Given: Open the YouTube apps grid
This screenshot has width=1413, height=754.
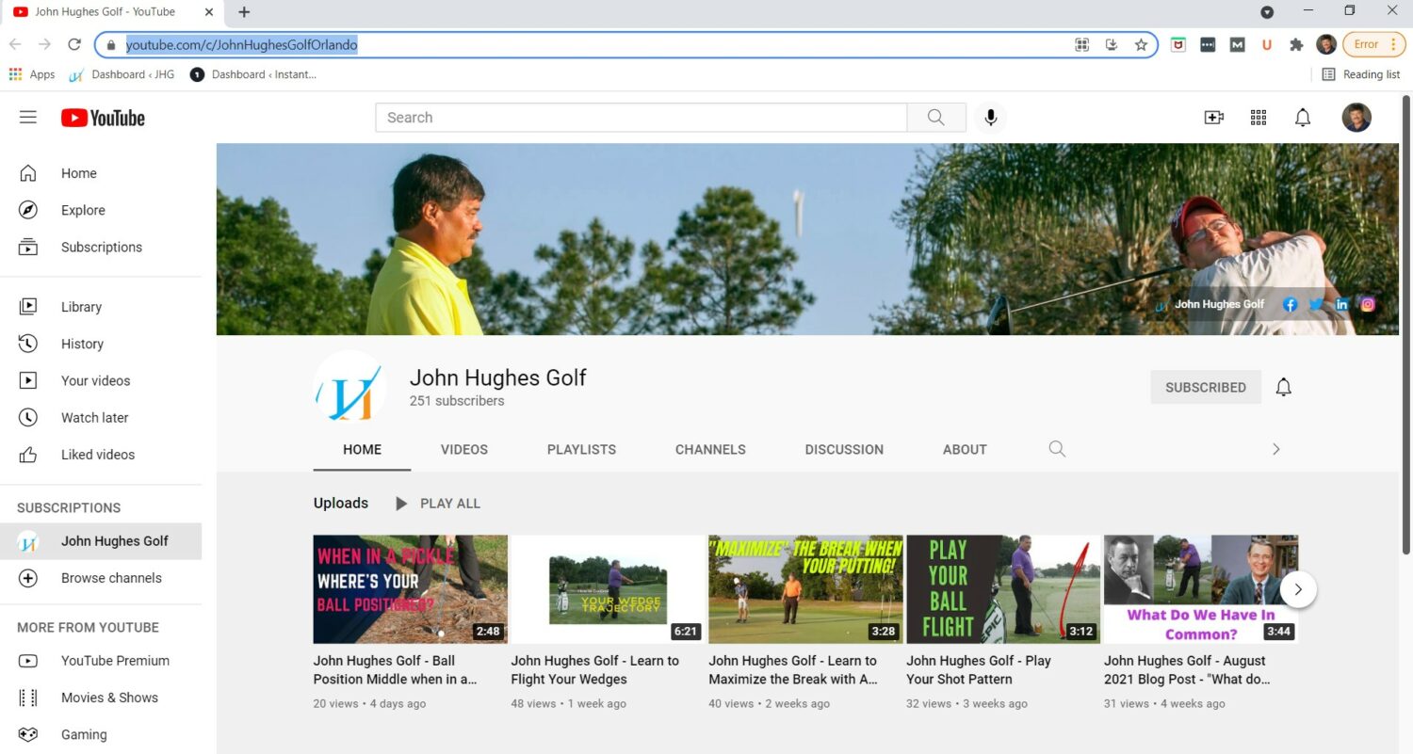Looking at the screenshot, I should point(1258,118).
